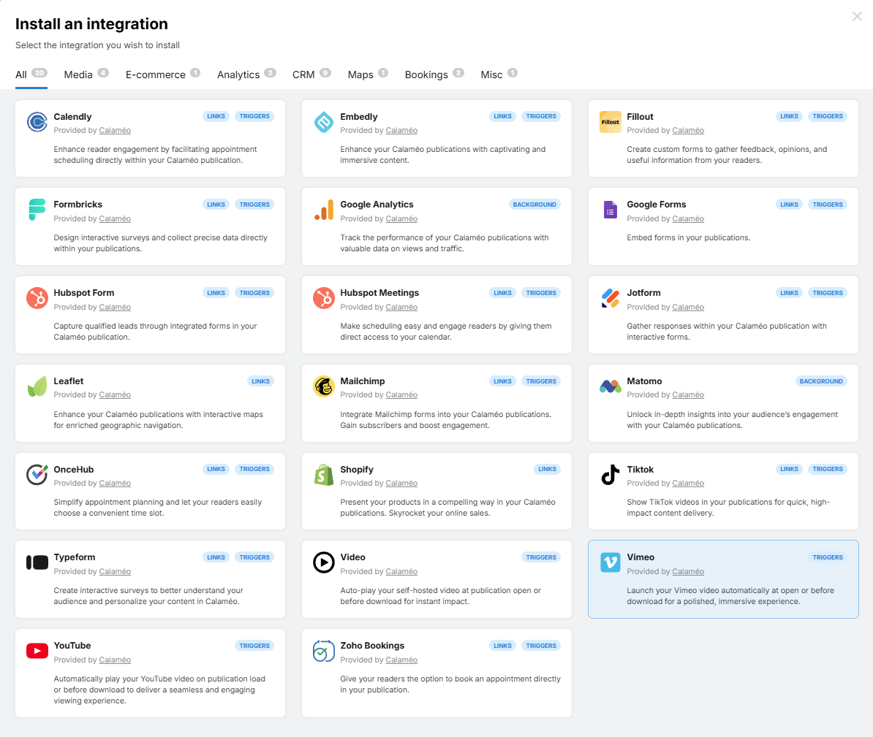Click the Calendly logo icon
The height and width of the screenshot is (737, 873).
[x=37, y=122]
